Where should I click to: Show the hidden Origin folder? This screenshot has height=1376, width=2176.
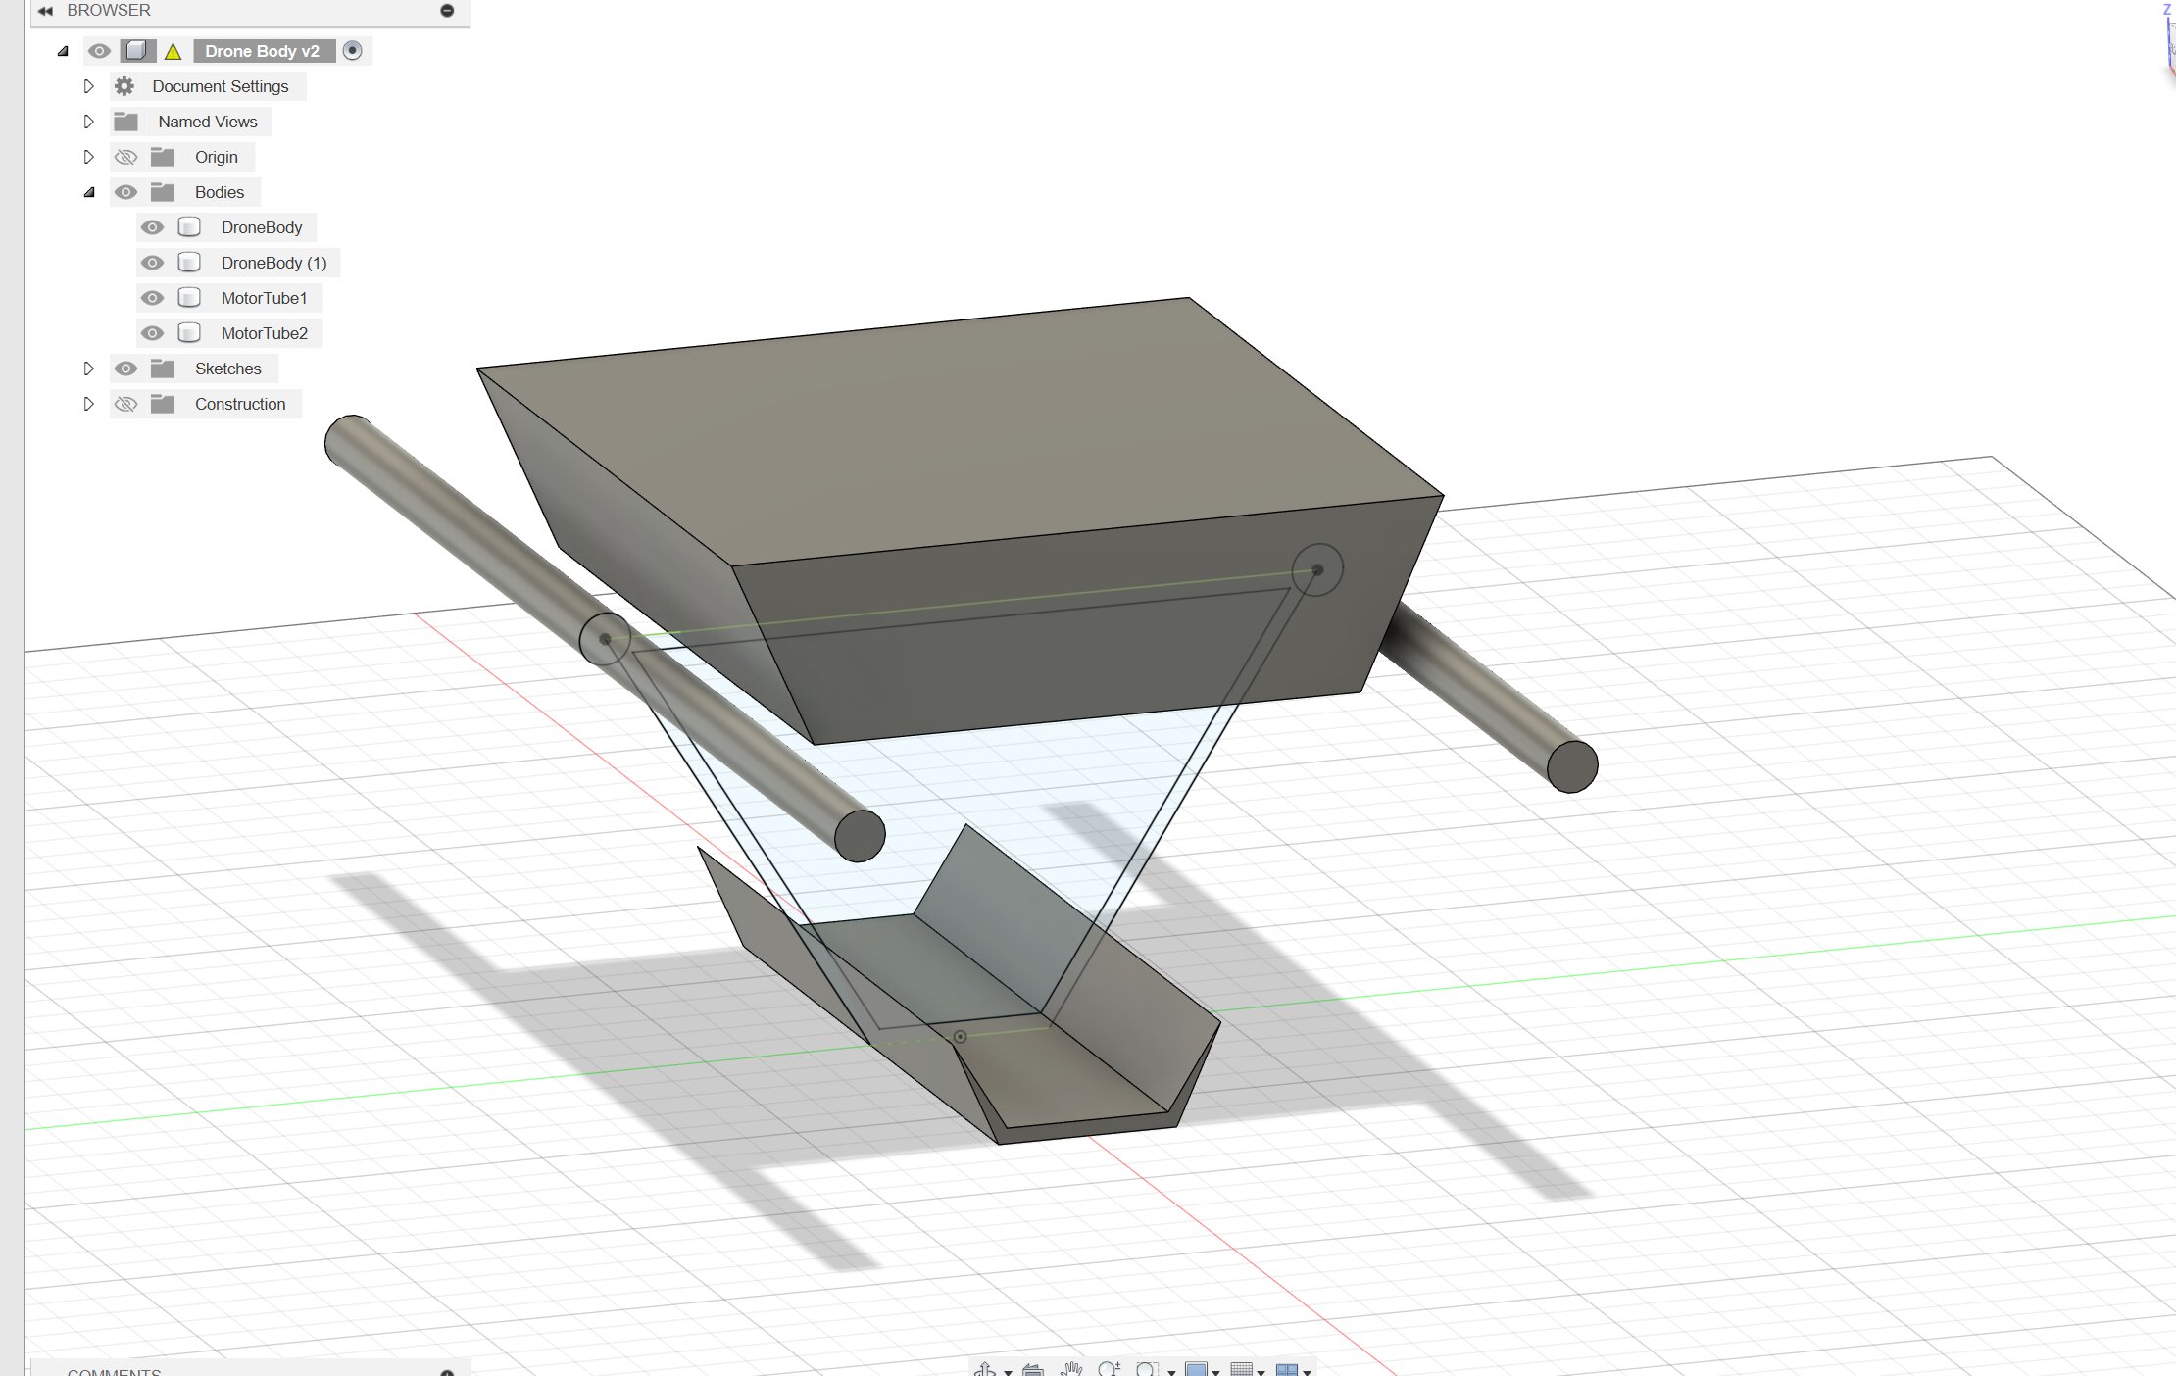125,157
